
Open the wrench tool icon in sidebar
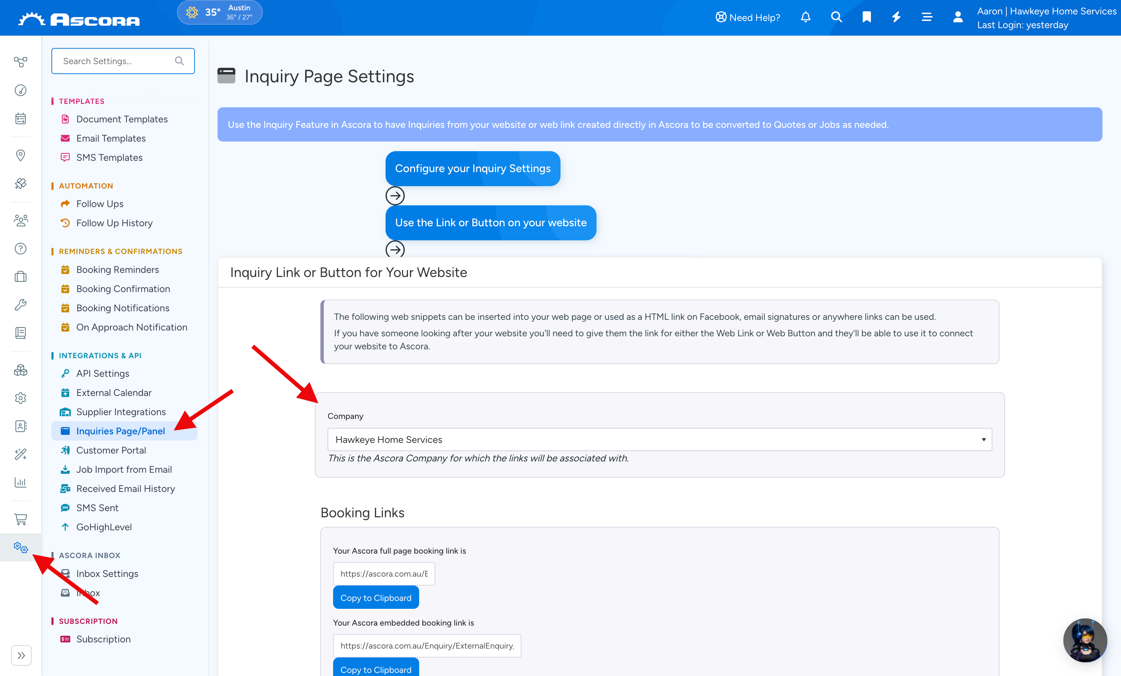21,305
